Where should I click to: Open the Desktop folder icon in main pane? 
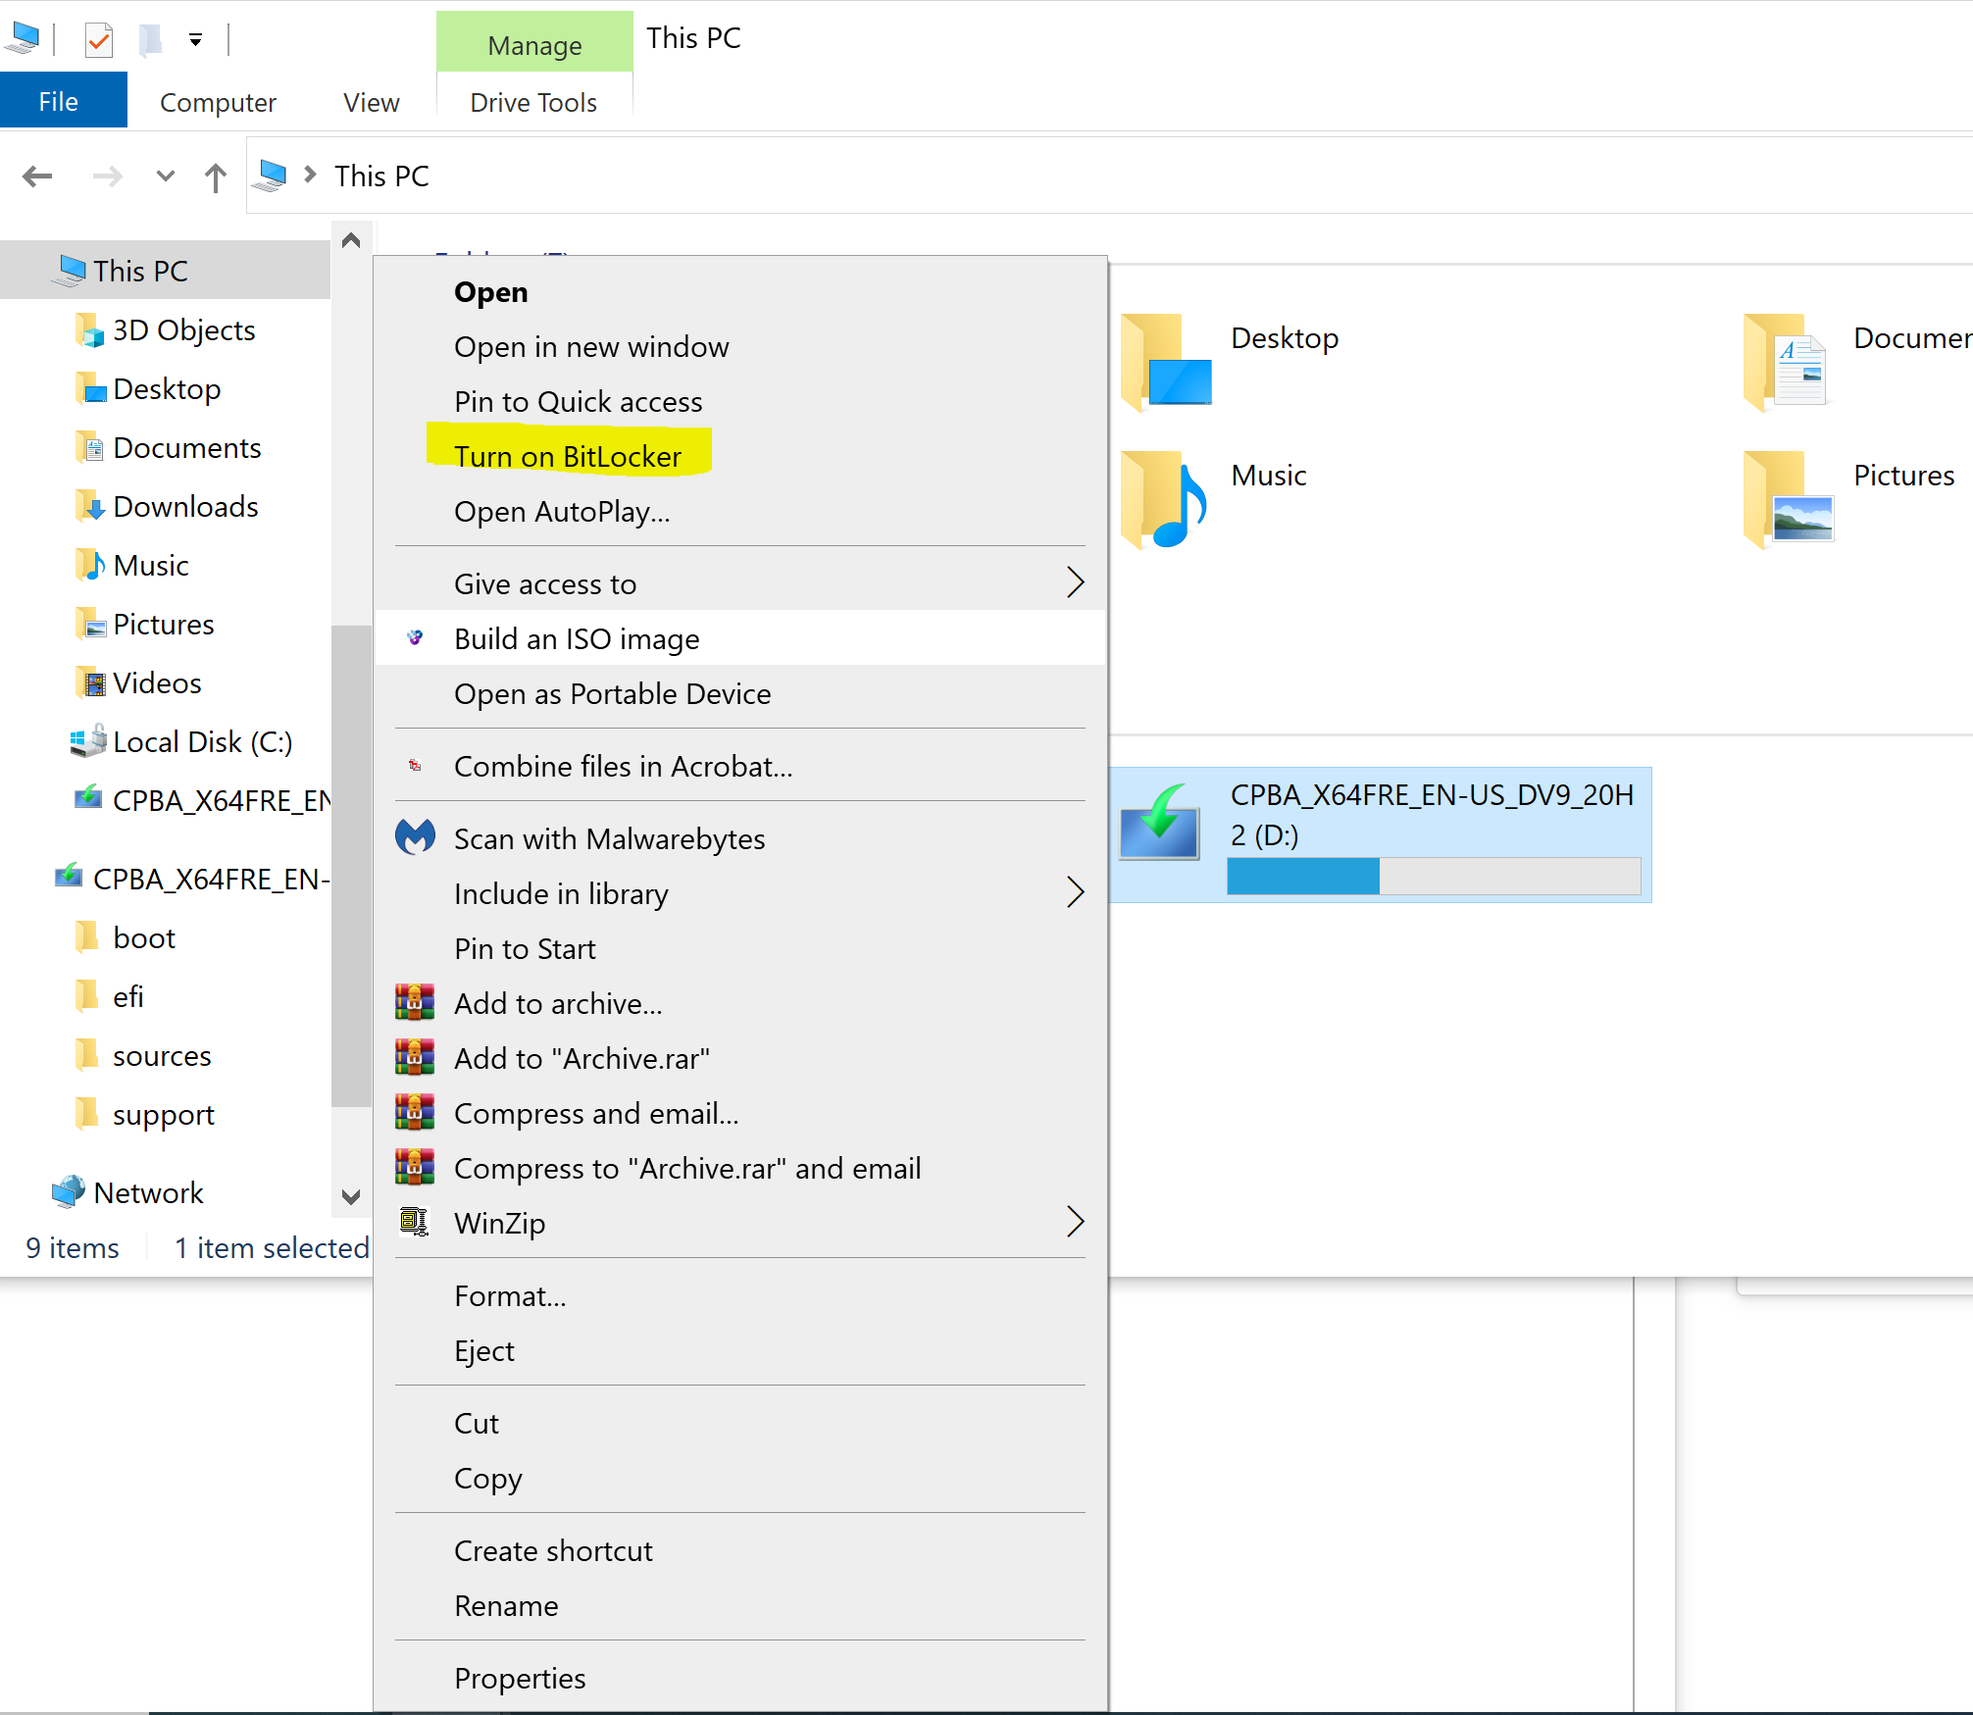[x=1164, y=362]
